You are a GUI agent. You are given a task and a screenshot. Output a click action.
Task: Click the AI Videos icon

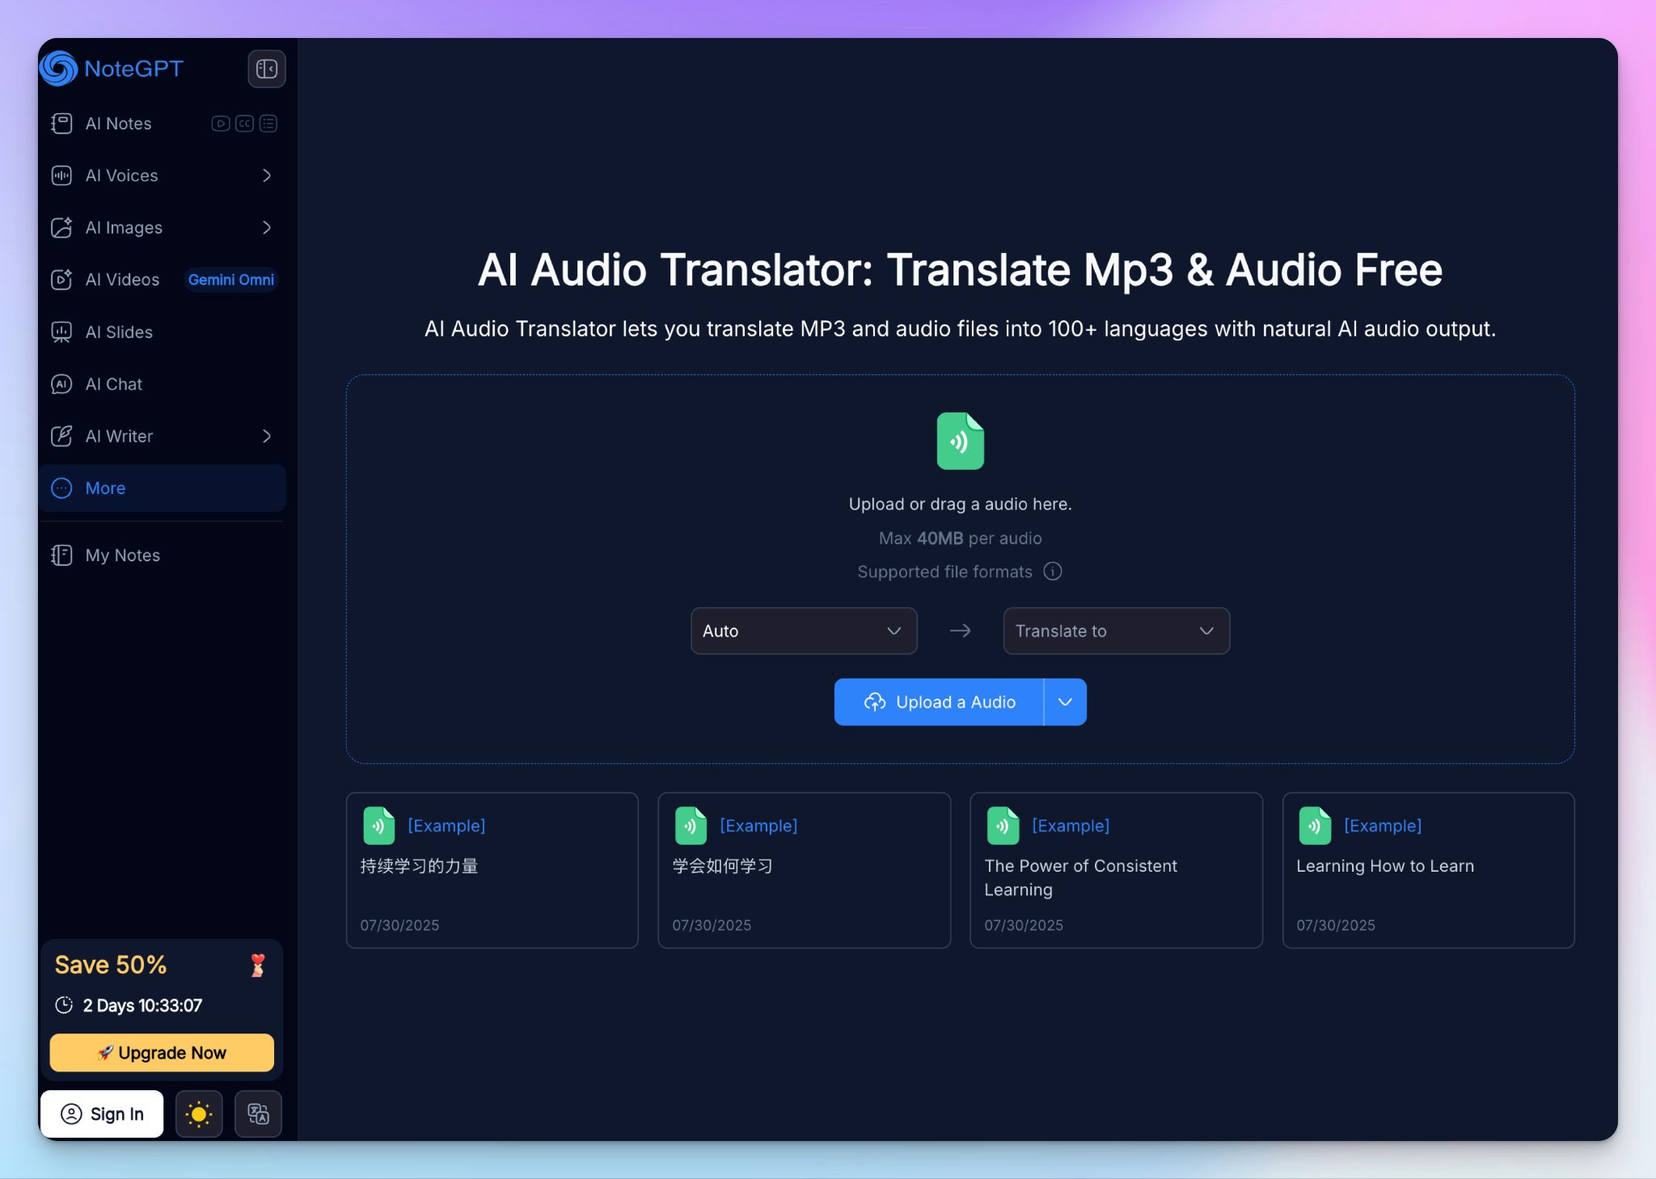(61, 280)
